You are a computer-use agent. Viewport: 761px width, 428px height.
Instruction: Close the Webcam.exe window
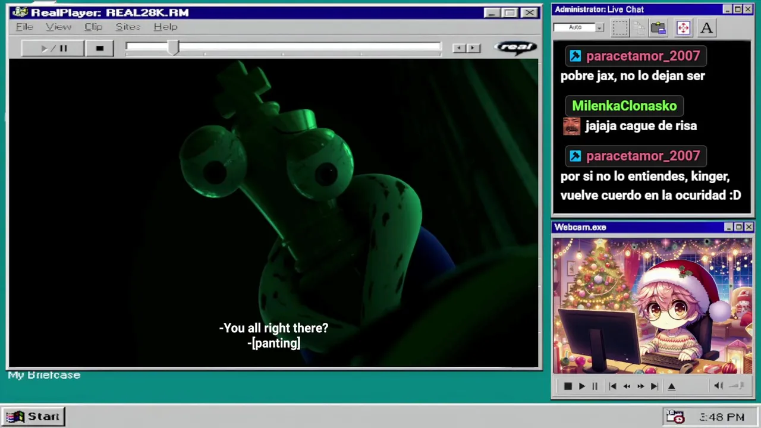click(749, 227)
